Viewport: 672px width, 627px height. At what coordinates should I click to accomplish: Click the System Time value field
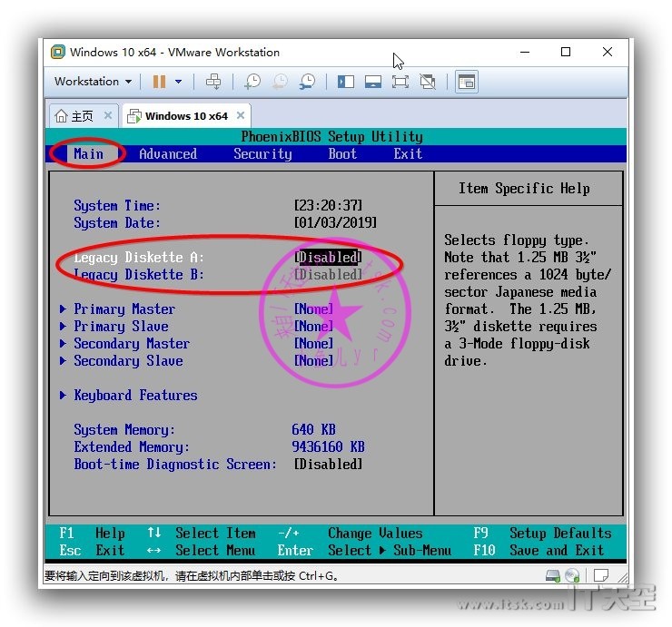(x=329, y=206)
